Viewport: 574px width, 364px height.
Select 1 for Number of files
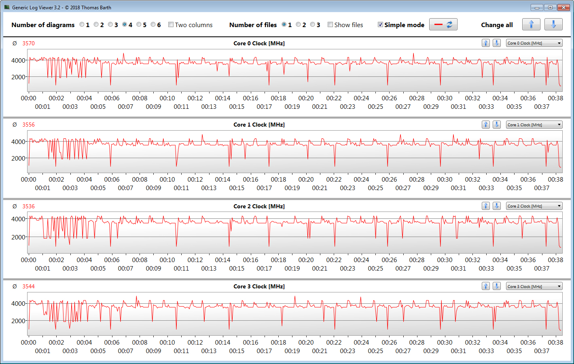point(284,25)
